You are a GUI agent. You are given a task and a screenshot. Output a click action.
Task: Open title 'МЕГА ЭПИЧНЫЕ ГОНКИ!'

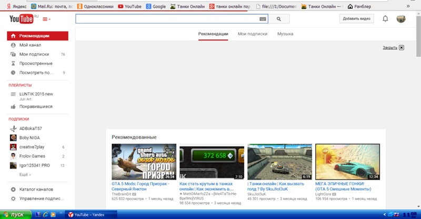[x=343, y=186]
